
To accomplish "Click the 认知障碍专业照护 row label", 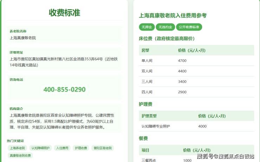I will coord(156,126).
